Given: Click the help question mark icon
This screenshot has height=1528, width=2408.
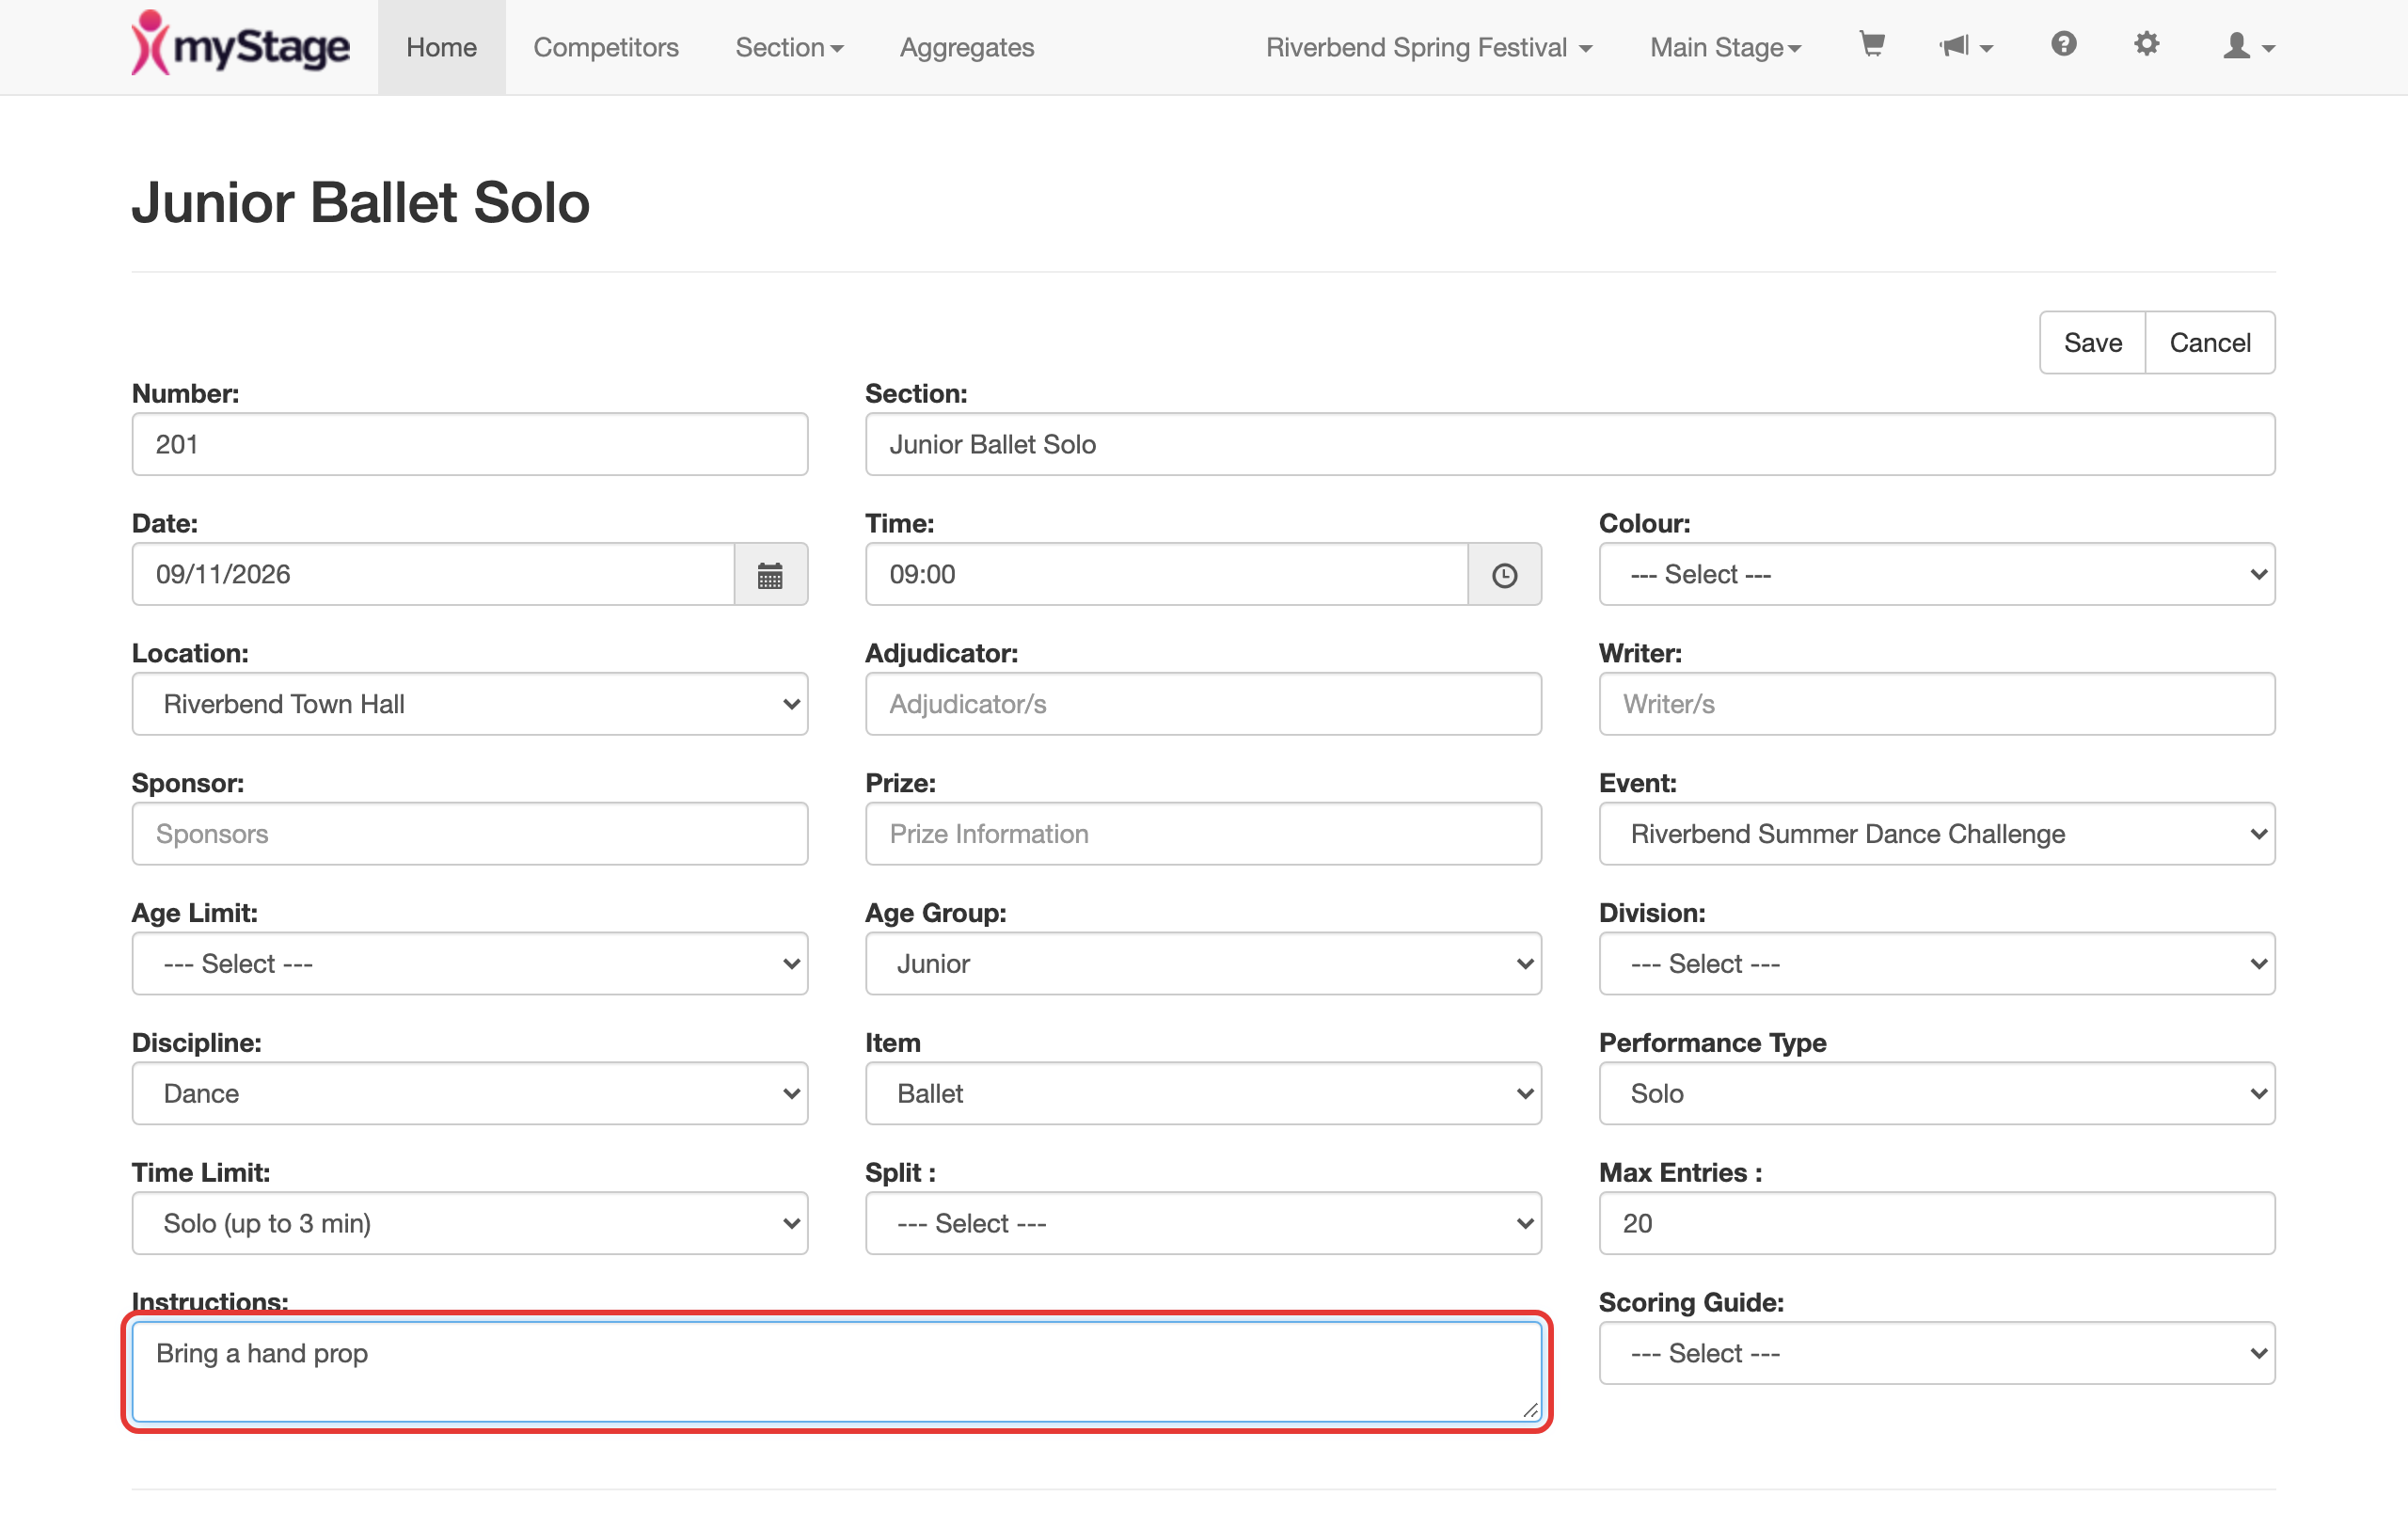Looking at the screenshot, I should point(2063,45).
